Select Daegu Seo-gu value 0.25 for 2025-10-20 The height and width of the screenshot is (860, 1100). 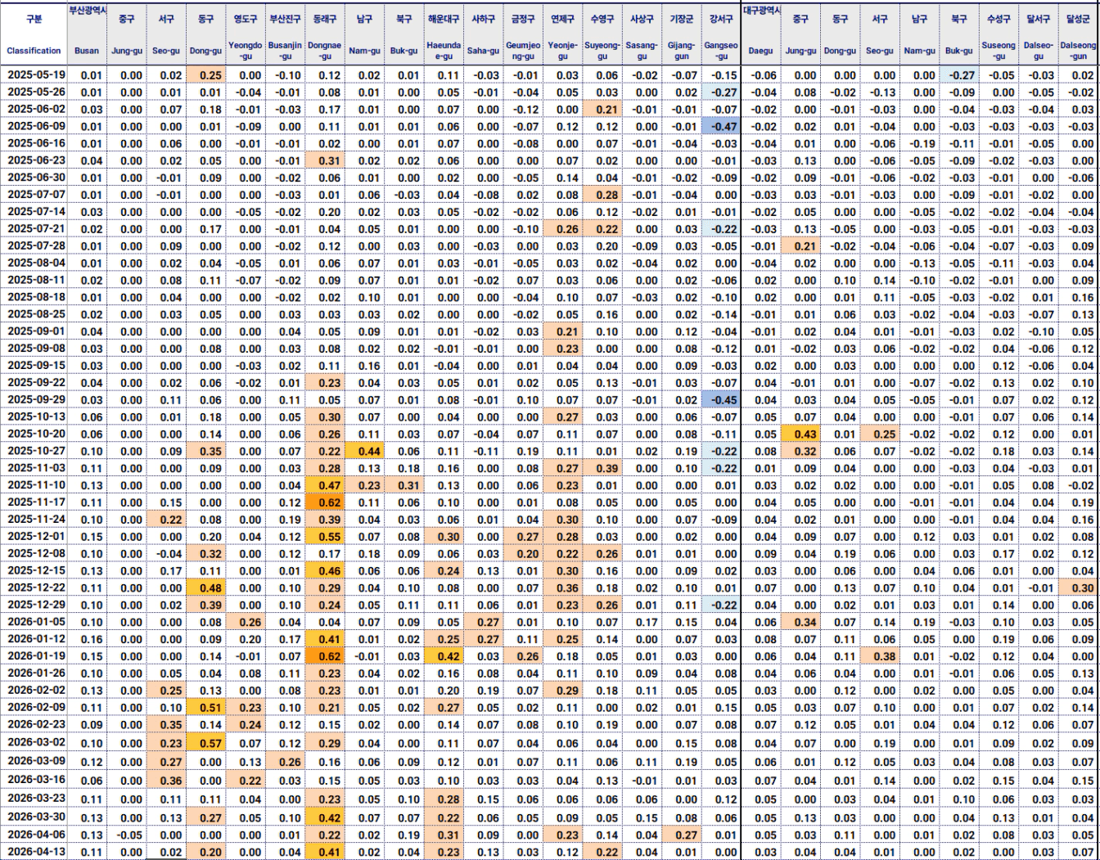[x=880, y=435]
